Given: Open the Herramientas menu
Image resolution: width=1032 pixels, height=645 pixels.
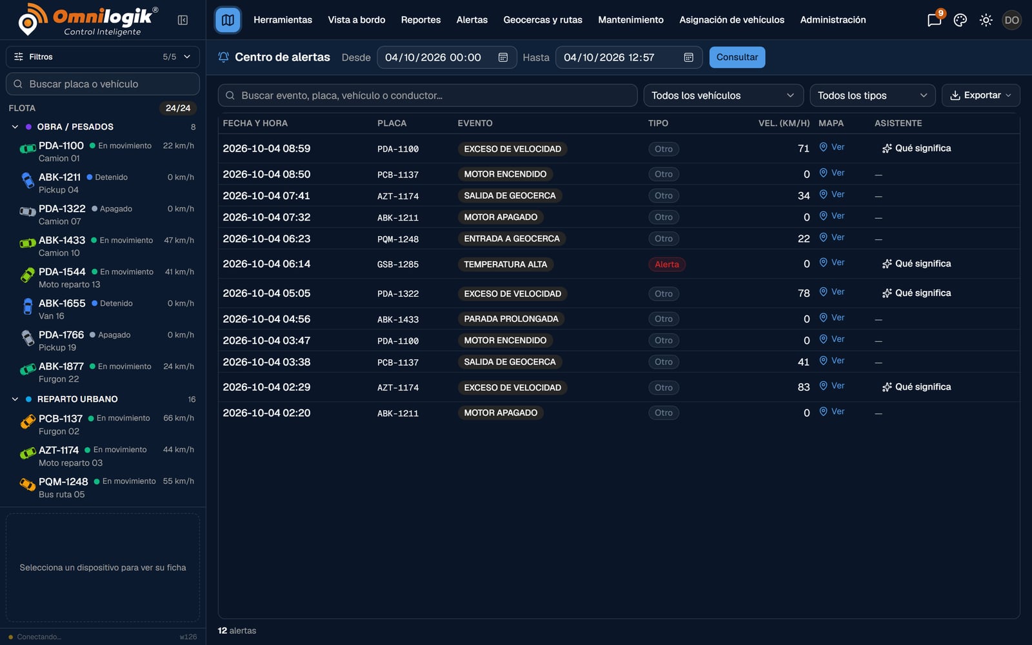Looking at the screenshot, I should click(x=283, y=20).
